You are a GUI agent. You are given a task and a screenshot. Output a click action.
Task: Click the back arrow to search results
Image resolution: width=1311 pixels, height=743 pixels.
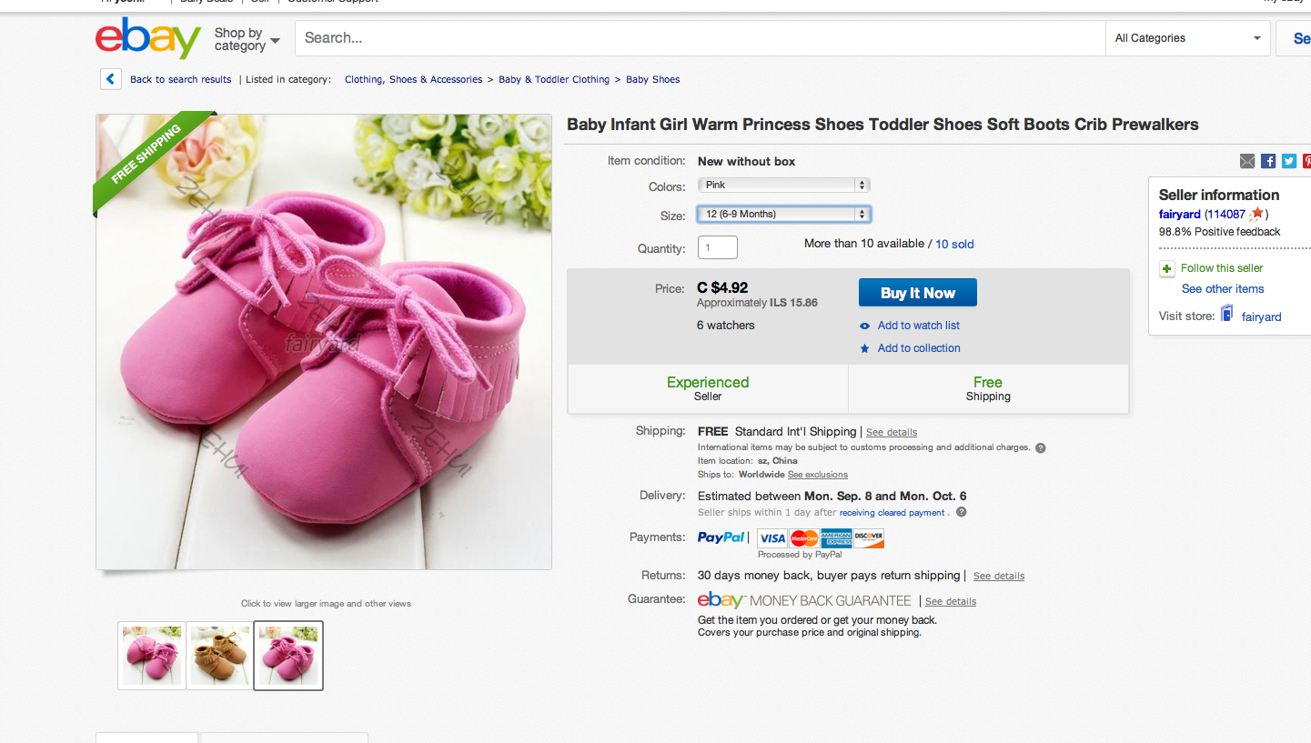(110, 79)
